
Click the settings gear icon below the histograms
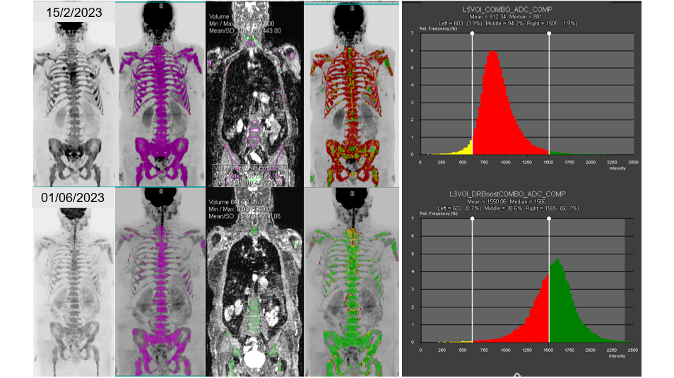point(516,374)
